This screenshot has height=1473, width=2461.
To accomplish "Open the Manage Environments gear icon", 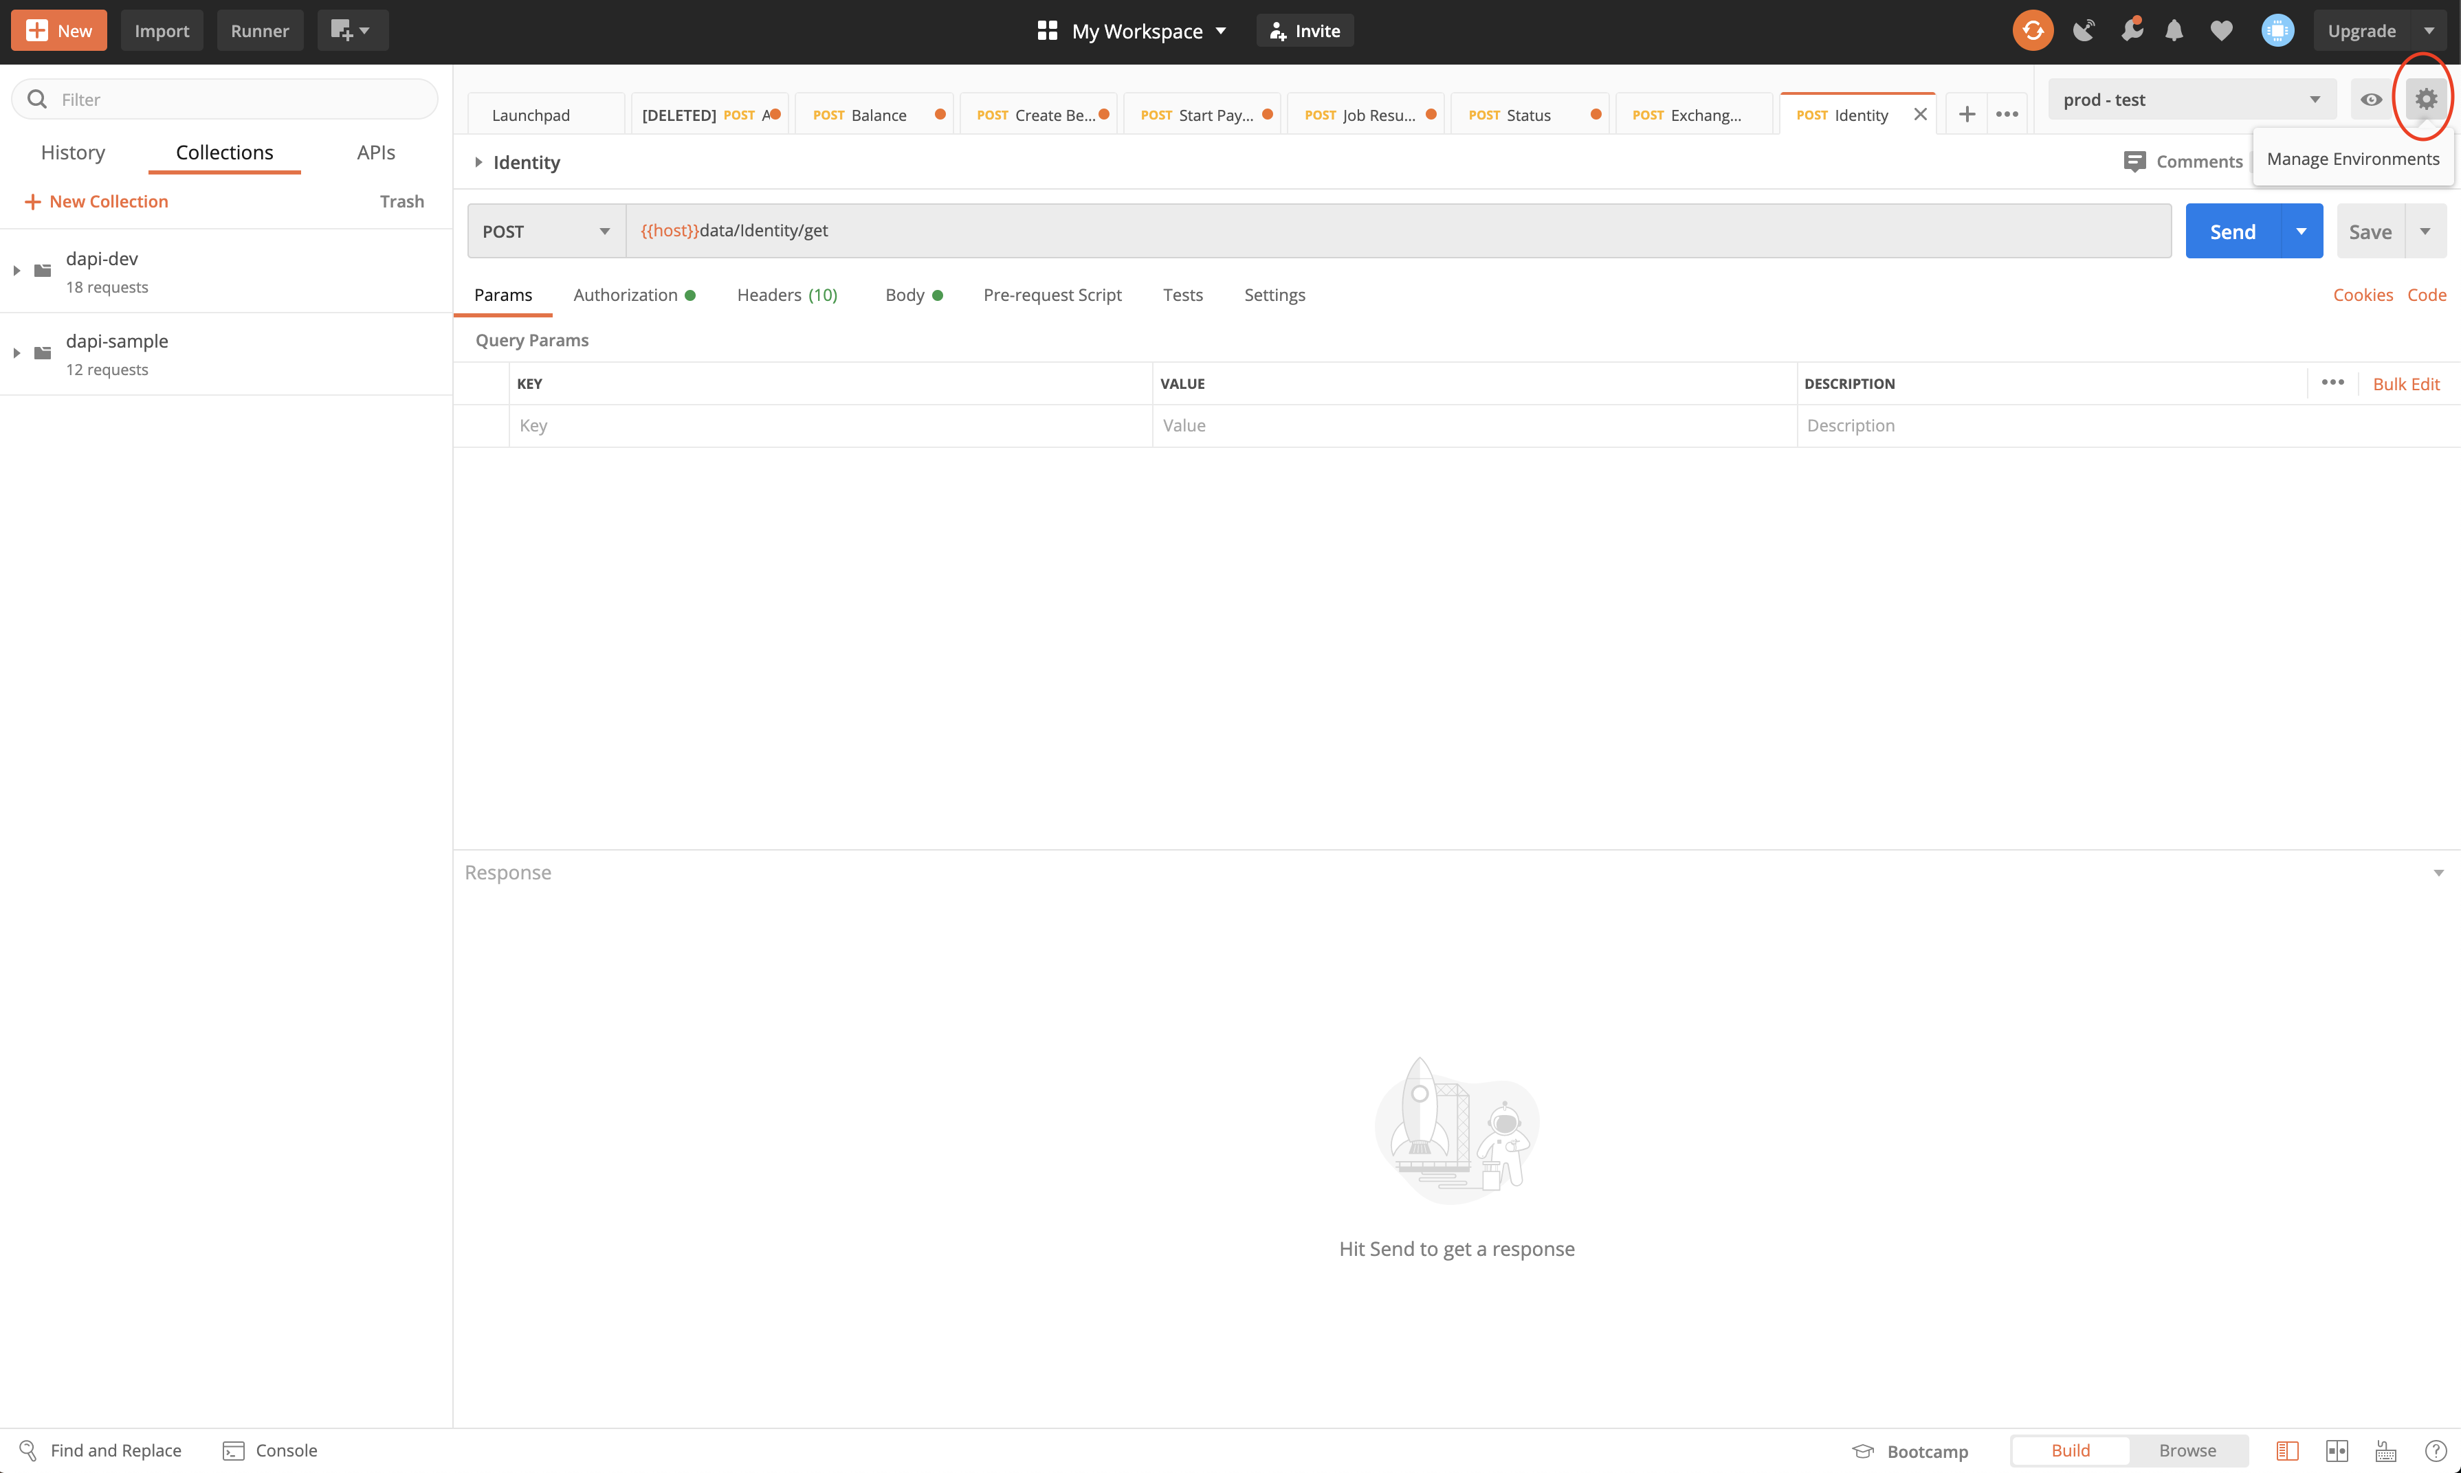I will point(2425,99).
